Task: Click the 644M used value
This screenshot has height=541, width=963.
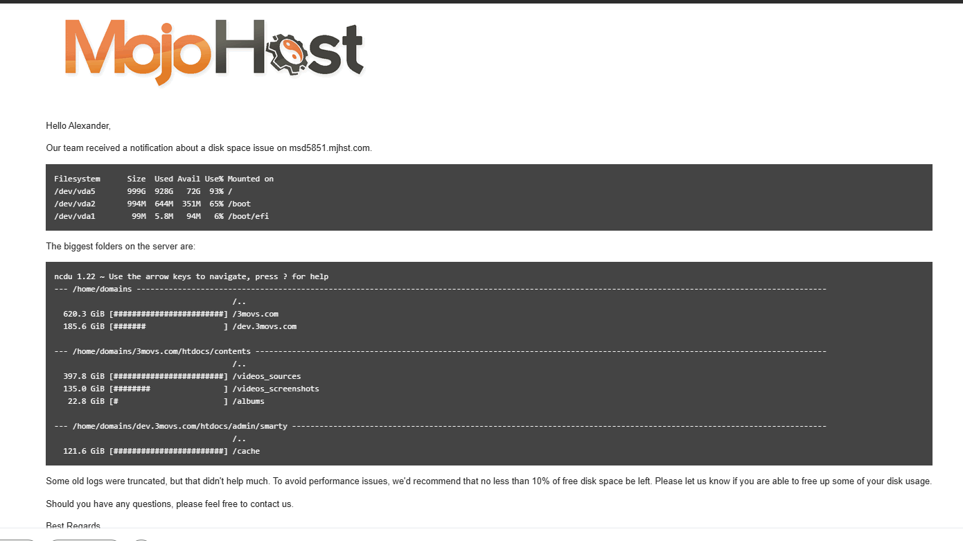Action: (x=164, y=204)
